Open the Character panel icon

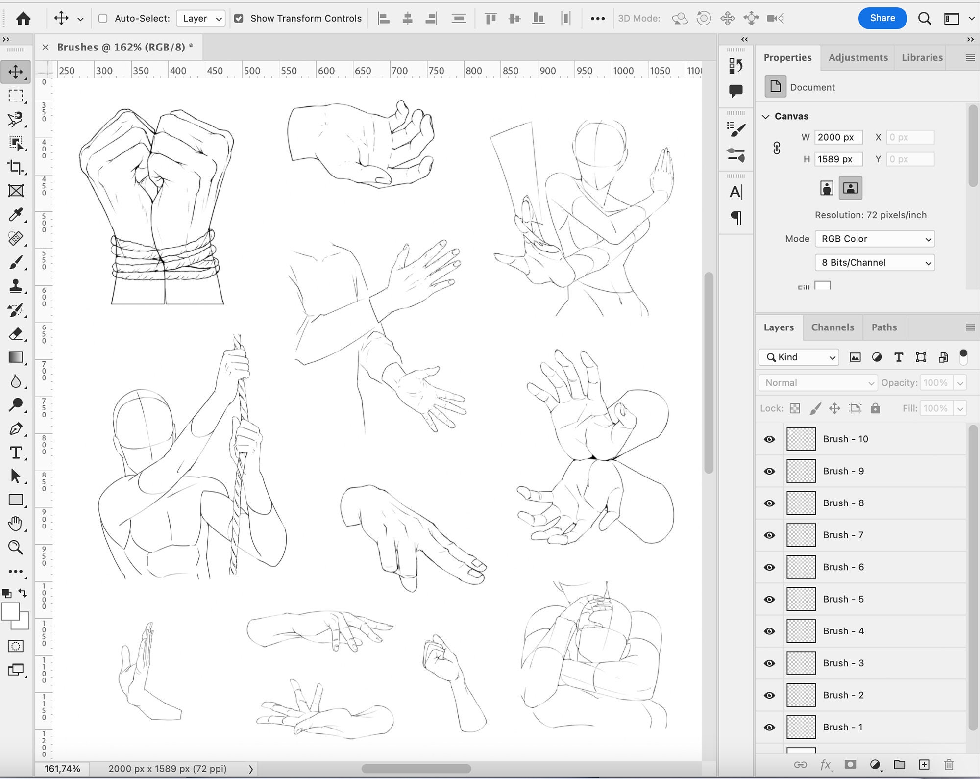click(x=735, y=192)
